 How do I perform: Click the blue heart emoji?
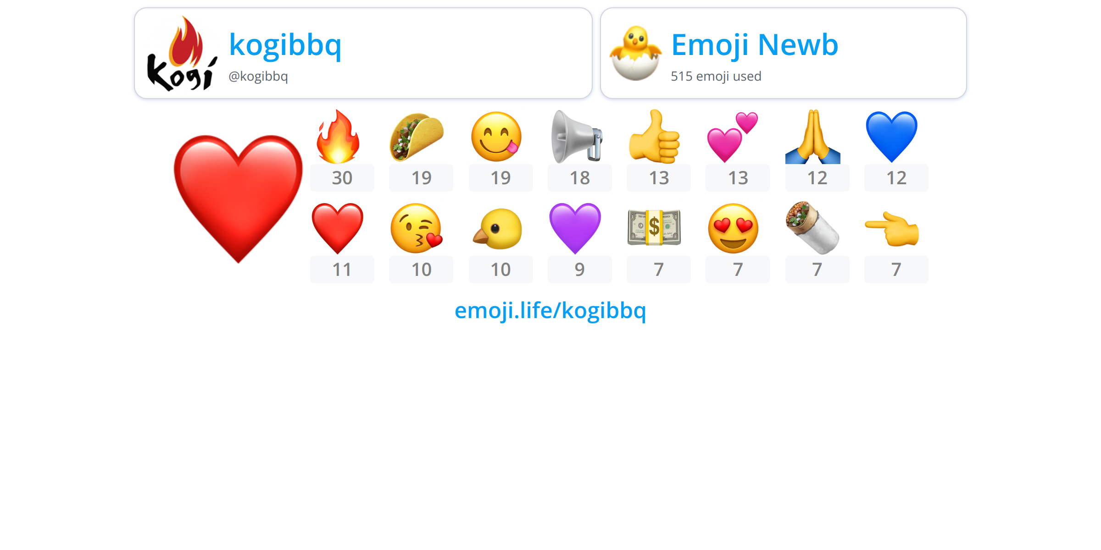click(x=891, y=137)
